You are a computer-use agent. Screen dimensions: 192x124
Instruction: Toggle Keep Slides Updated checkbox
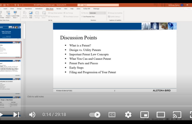tap(49, 13)
